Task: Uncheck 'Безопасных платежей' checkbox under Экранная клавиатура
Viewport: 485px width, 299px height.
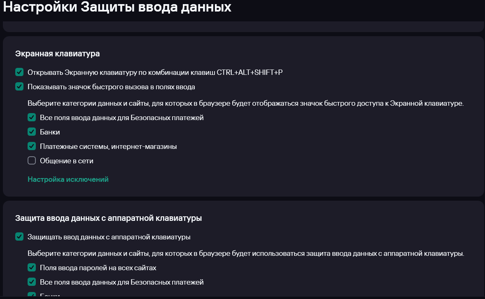Action: point(32,118)
